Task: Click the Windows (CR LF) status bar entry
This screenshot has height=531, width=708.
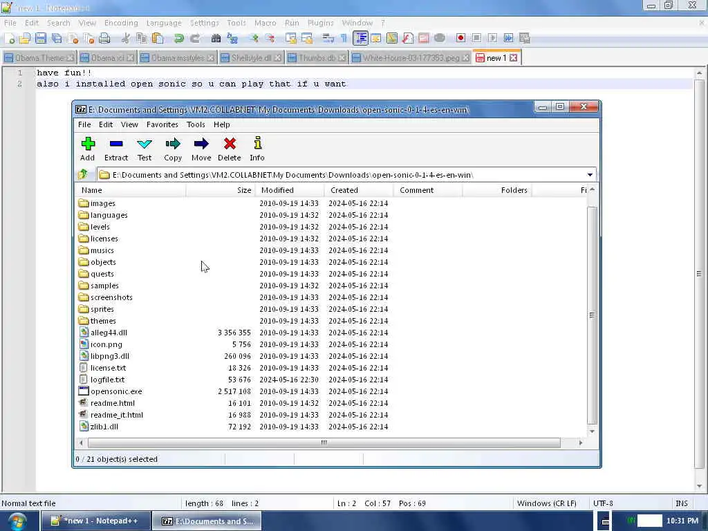Action: pos(547,503)
